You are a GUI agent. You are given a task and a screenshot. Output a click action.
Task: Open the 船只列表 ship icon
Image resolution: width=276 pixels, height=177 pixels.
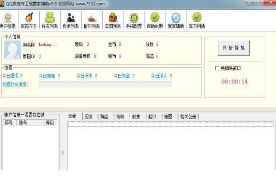click(x=92, y=20)
